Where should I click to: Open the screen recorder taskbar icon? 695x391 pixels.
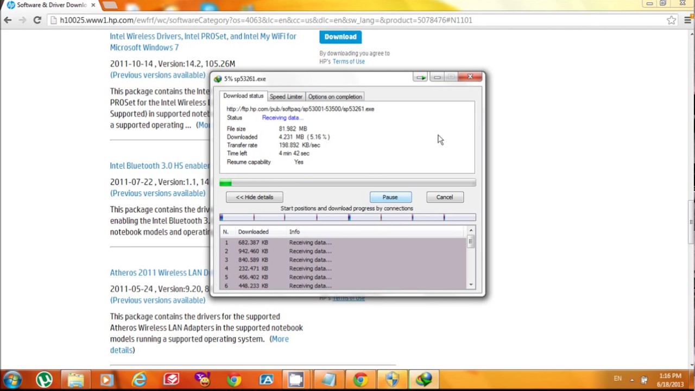tap(296, 380)
